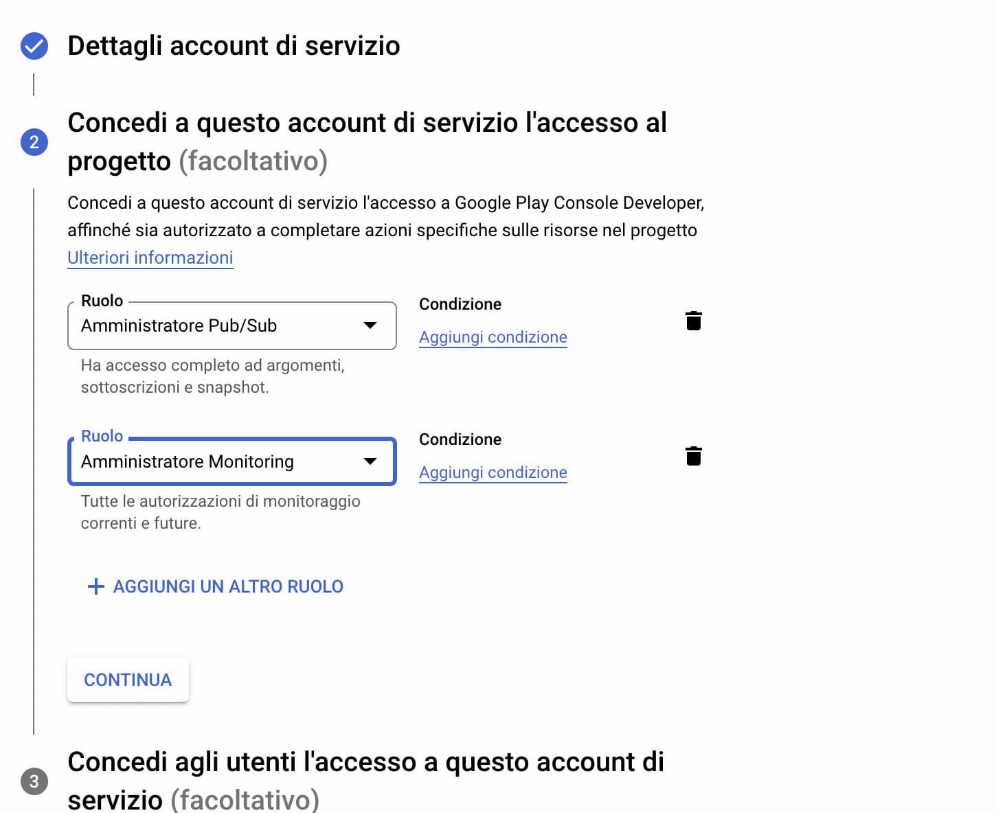Click the step 2 project access heading

[367, 141]
